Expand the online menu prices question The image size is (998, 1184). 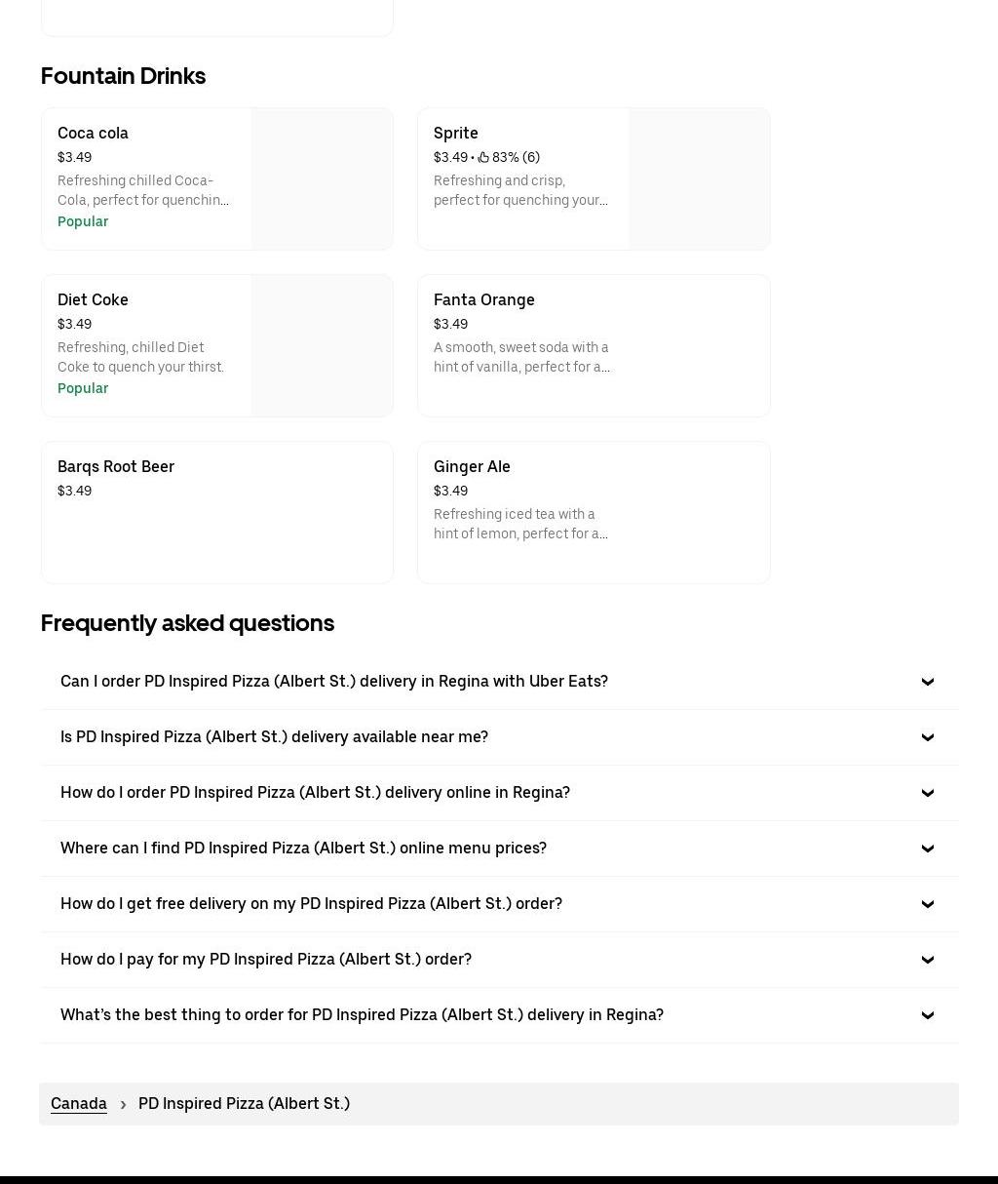point(499,849)
